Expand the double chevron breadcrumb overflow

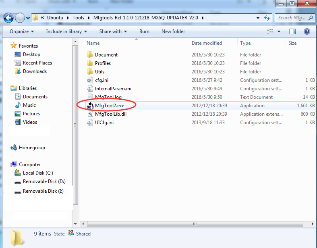coord(42,18)
